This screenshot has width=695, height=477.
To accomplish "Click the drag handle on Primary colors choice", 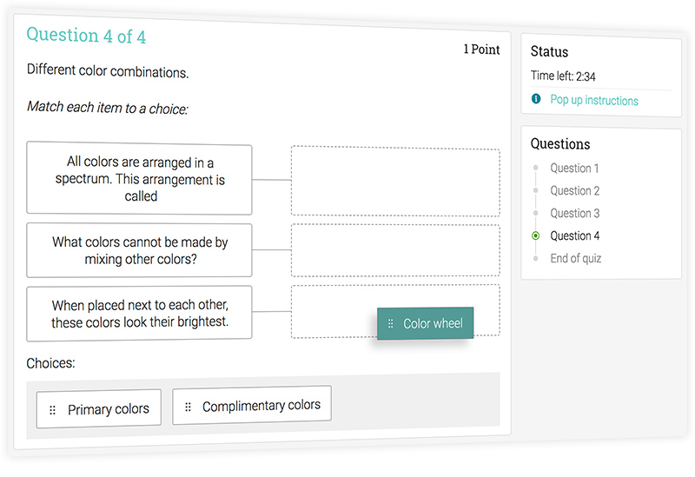I will 52,410.
